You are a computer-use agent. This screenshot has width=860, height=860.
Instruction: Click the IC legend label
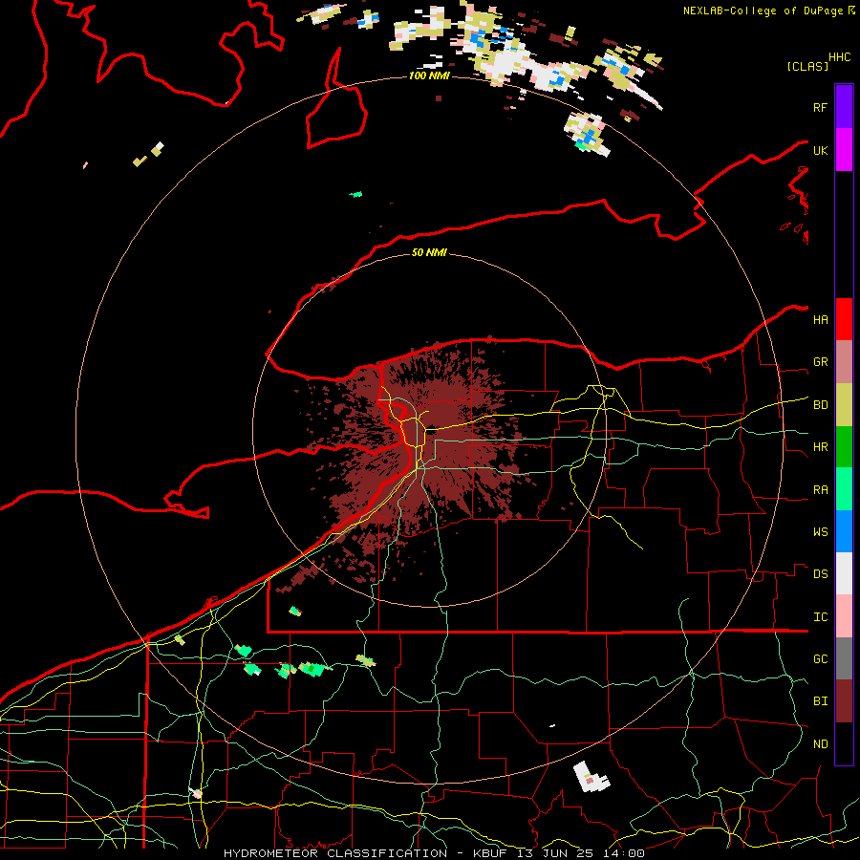[x=820, y=617]
